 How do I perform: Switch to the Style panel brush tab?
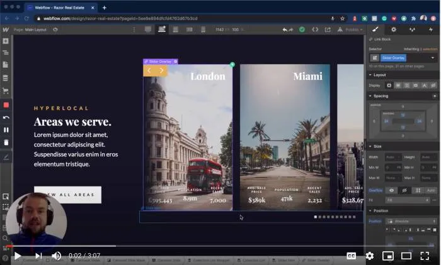(x=375, y=30)
